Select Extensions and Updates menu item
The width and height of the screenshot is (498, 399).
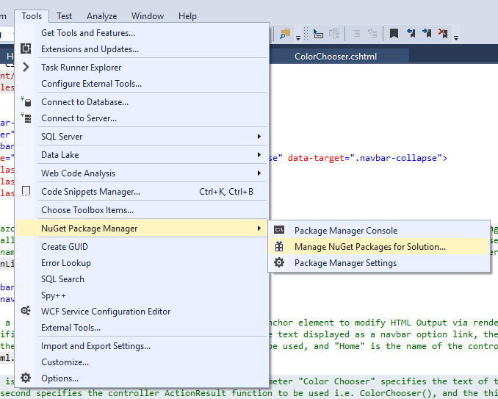pos(141,49)
